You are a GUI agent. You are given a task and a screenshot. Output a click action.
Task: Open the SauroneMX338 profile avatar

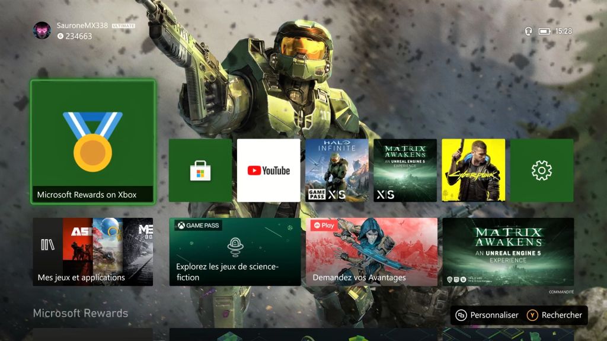[42, 30]
